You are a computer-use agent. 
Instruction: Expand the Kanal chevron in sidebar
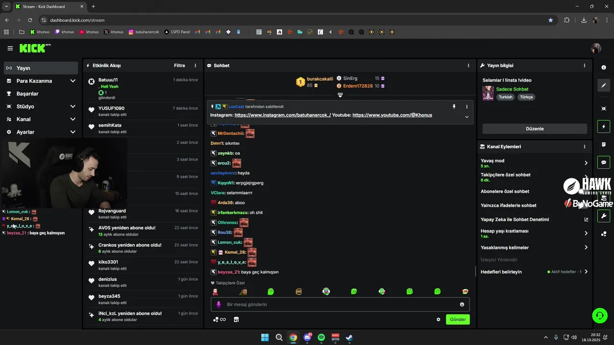[73, 119]
